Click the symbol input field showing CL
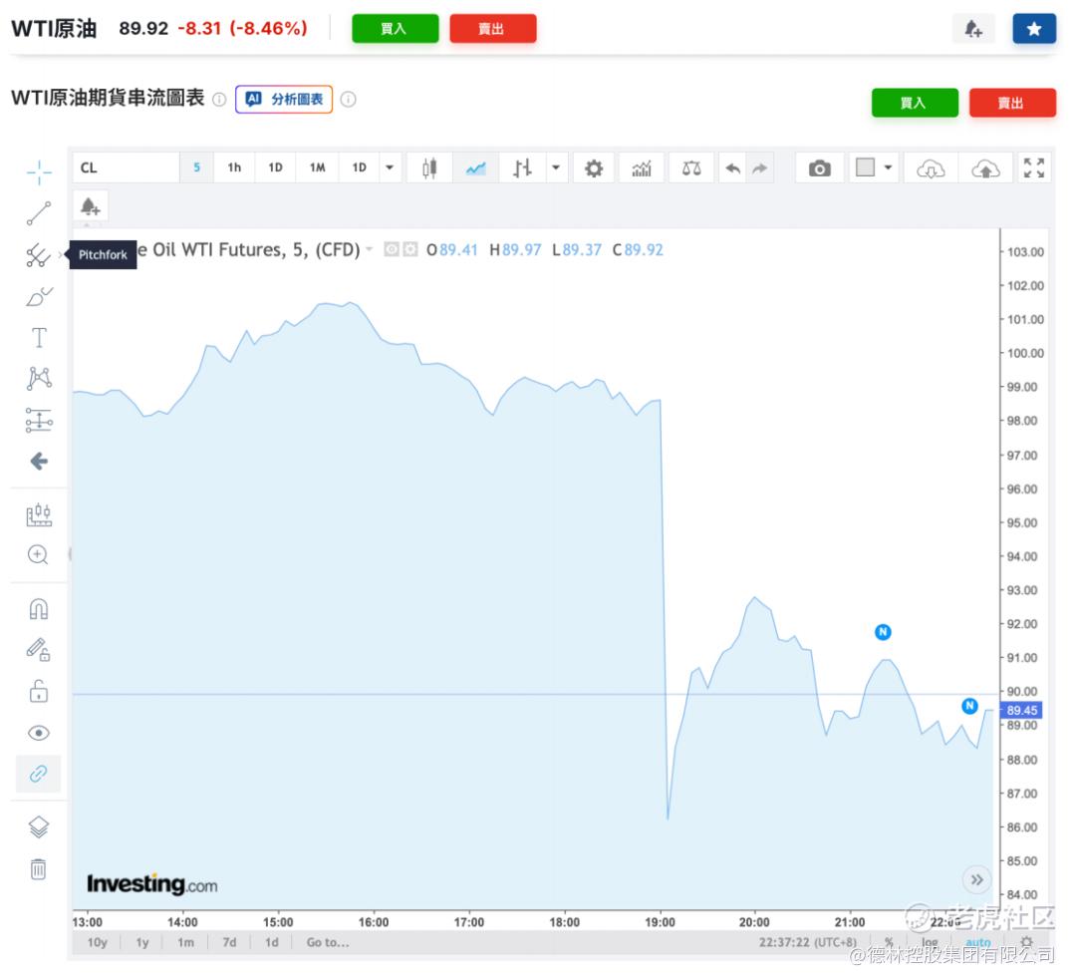 (x=126, y=167)
